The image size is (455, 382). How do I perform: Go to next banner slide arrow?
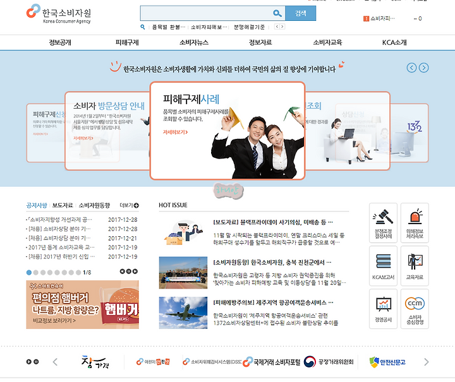click(423, 68)
